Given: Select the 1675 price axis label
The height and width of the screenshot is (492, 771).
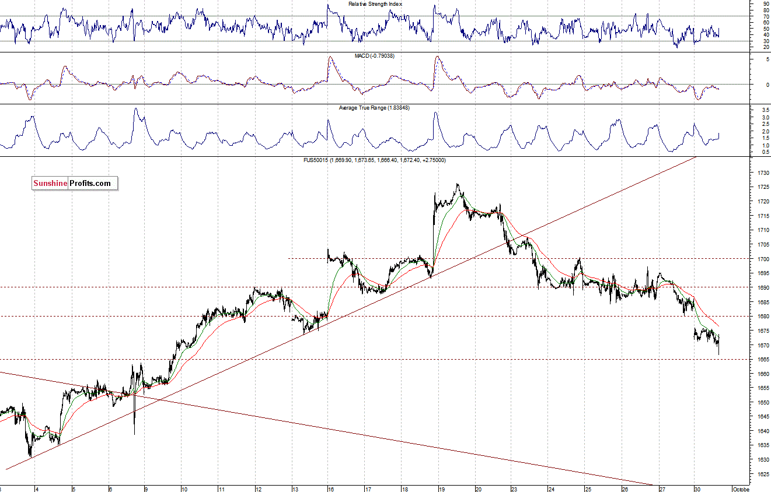Looking at the screenshot, I should [x=763, y=331].
